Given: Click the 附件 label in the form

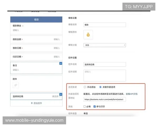Looking at the screenshot, I should pyautogui.click(x=15, y=79).
